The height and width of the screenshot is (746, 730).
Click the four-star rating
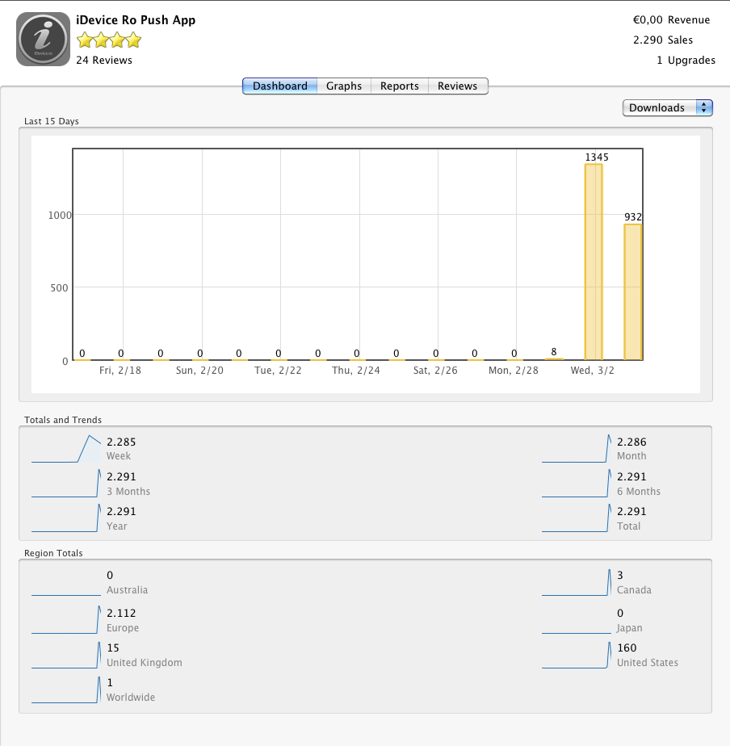point(109,40)
